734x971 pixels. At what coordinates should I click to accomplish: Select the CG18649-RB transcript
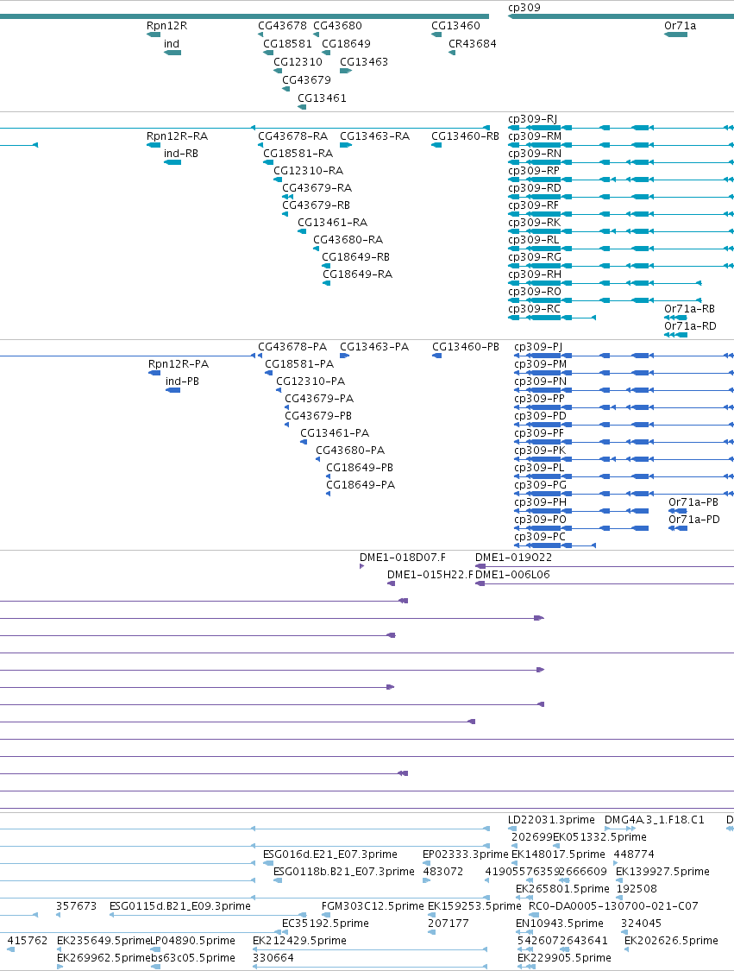[356, 257]
